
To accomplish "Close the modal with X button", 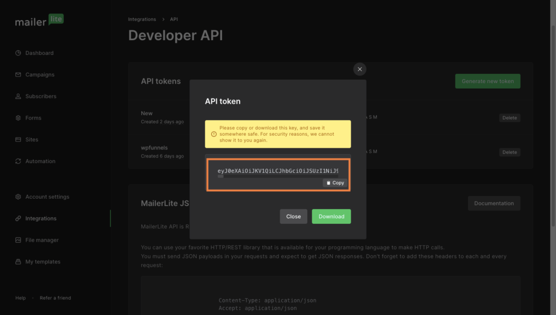I will click(359, 69).
